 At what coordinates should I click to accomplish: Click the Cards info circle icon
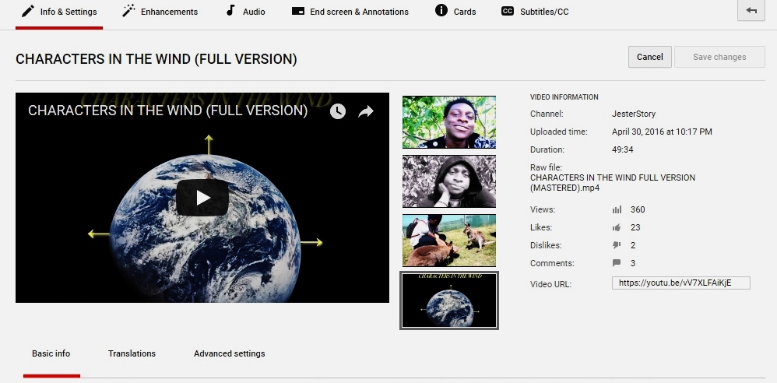coord(441,10)
